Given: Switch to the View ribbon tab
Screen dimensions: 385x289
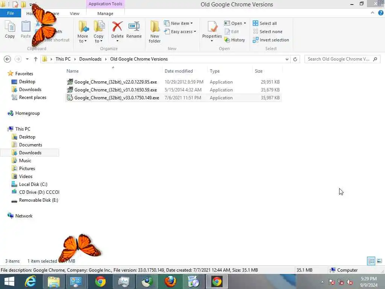Looking at the screenshot, I should click(x=74, y=14).
